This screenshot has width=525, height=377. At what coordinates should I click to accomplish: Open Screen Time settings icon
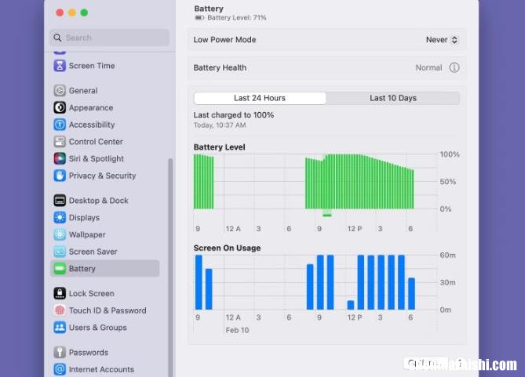[x=60, y=66]
